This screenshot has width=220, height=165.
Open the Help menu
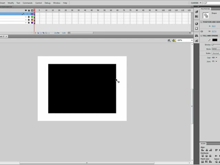65,3
